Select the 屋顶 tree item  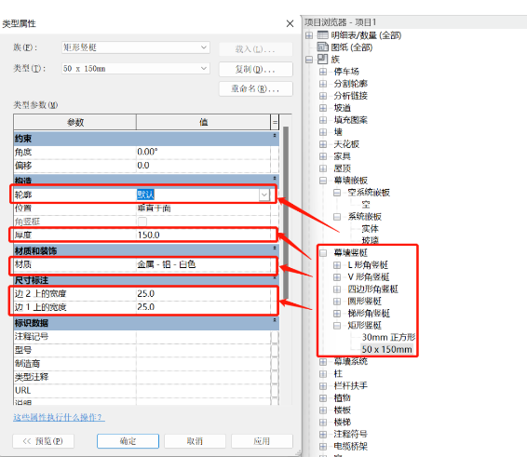point(343,168)
